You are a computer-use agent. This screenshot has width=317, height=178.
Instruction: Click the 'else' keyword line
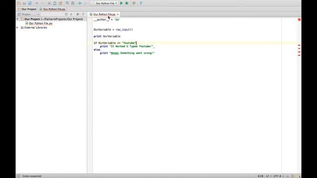pyautogui.click(x=97, y=49)
